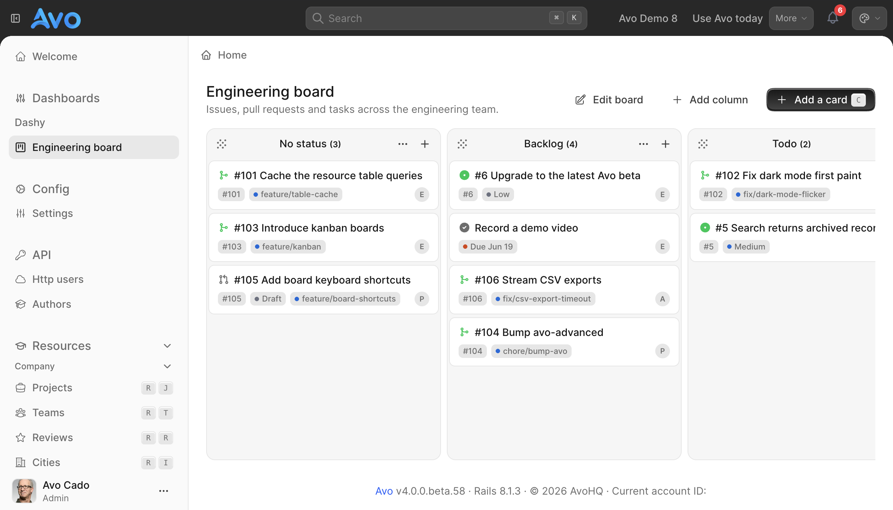Image resolution: width=893 pixels, height=510 pixels.
Task: Open the color theme palette menu
Action: point(869,18)
